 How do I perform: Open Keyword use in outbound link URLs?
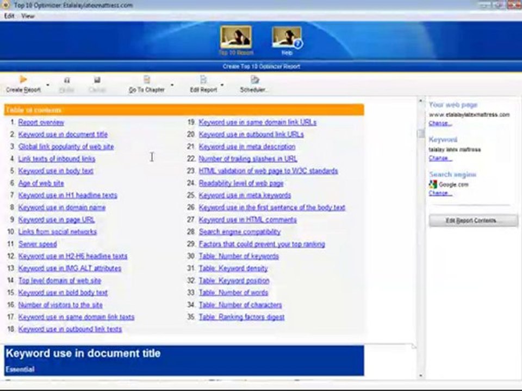click(x=251, y=134)
